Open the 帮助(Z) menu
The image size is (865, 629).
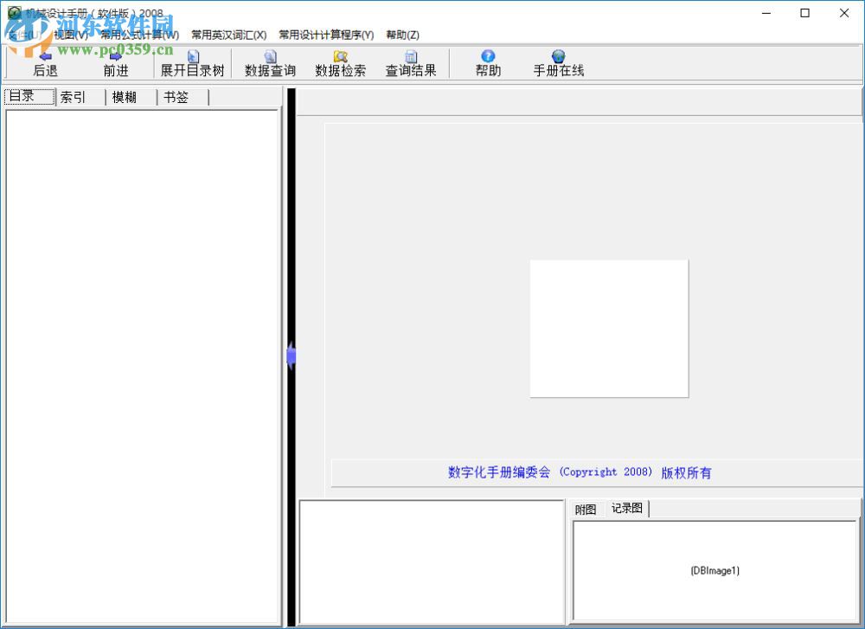(x=401, y=35)
